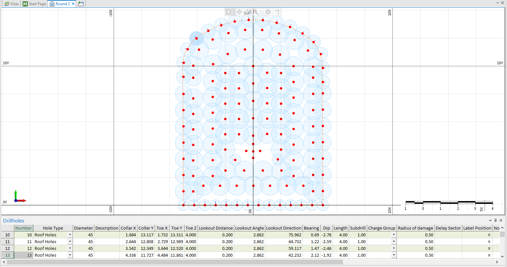The height and width of the screenshot is (267, 507).
Task: Choose the add drillhole tool icon
Action: click(x=277, y=12)
